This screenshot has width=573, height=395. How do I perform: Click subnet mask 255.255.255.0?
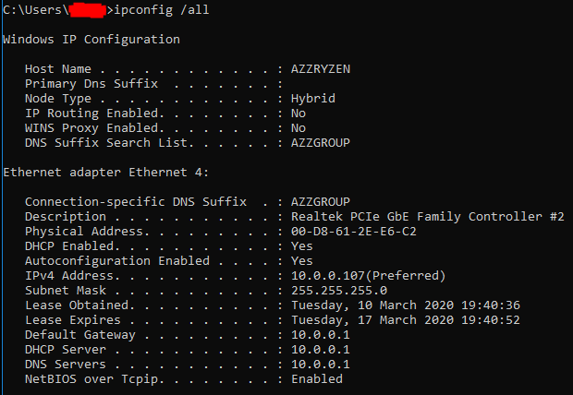(339, 291)
